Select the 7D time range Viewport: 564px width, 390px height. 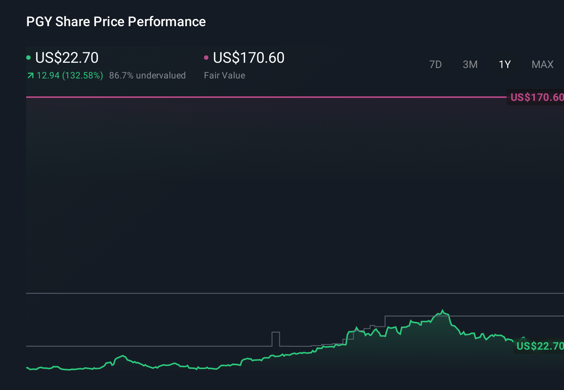pyautogui.click(x=436, y=64)
